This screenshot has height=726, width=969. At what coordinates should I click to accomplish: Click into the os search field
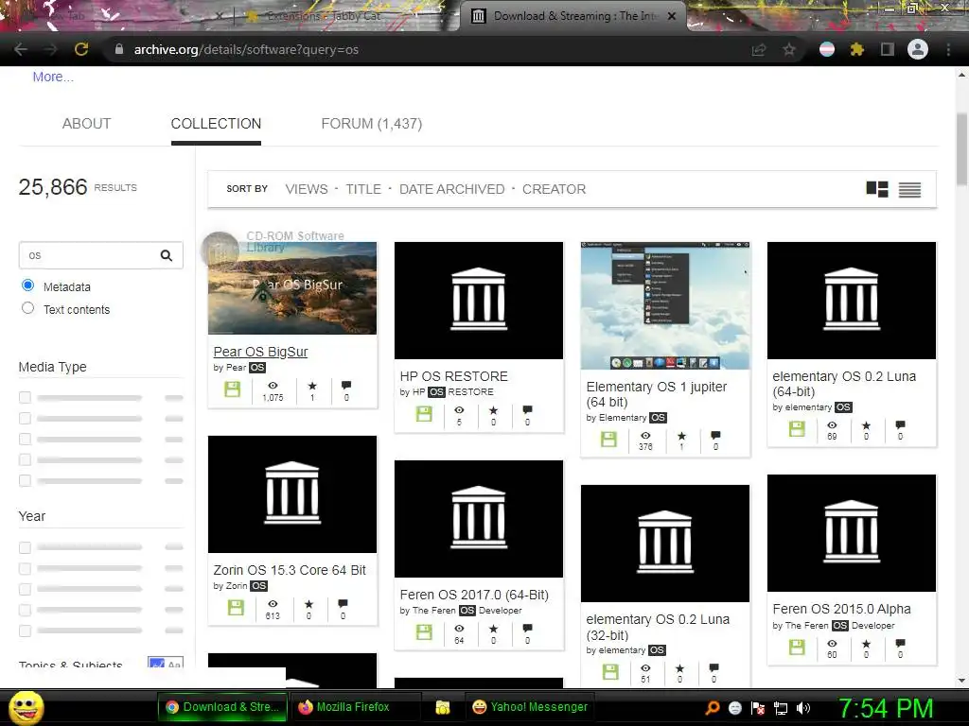point(88,255)
